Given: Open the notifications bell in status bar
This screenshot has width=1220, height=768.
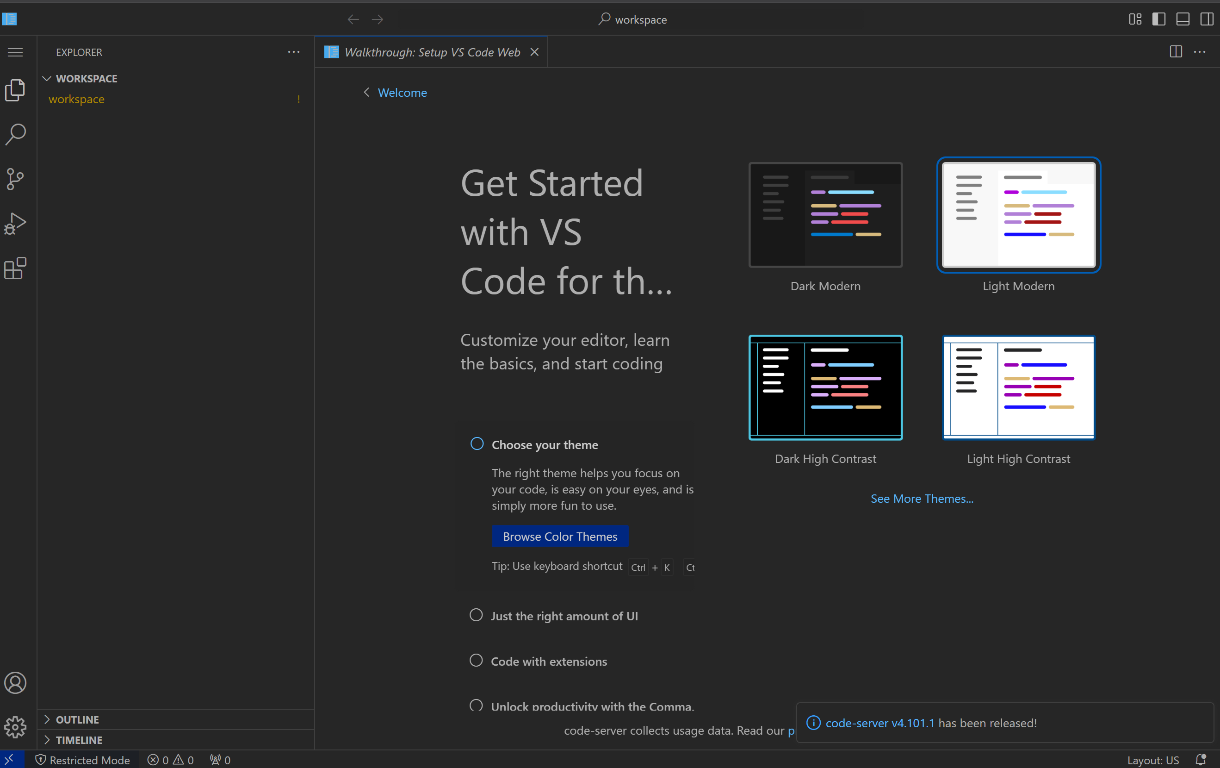Looking at the screenshot, I should click(1201, 759).
